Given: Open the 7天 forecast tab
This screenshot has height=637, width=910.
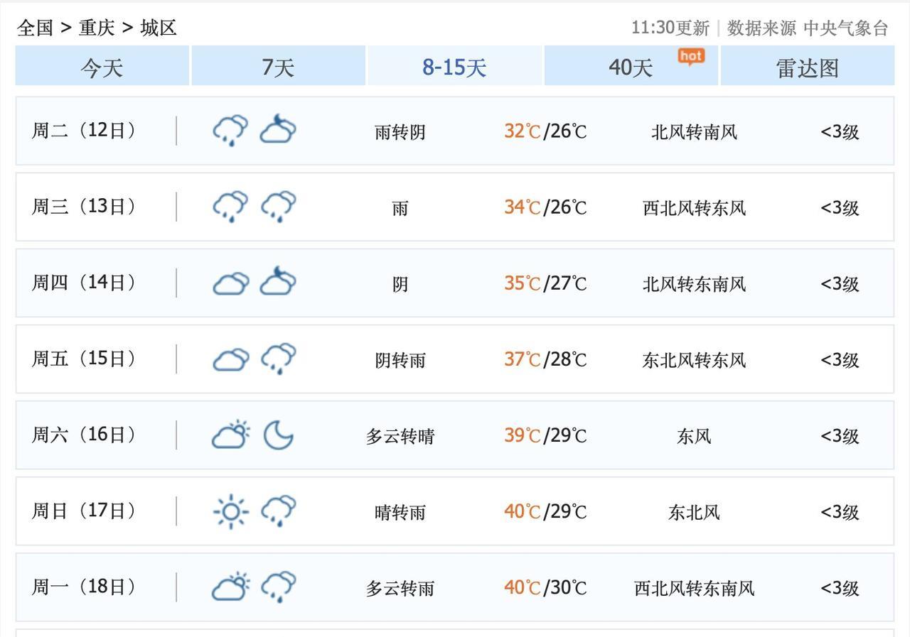Looking at the screenshot, I should [x=278, y=67].
